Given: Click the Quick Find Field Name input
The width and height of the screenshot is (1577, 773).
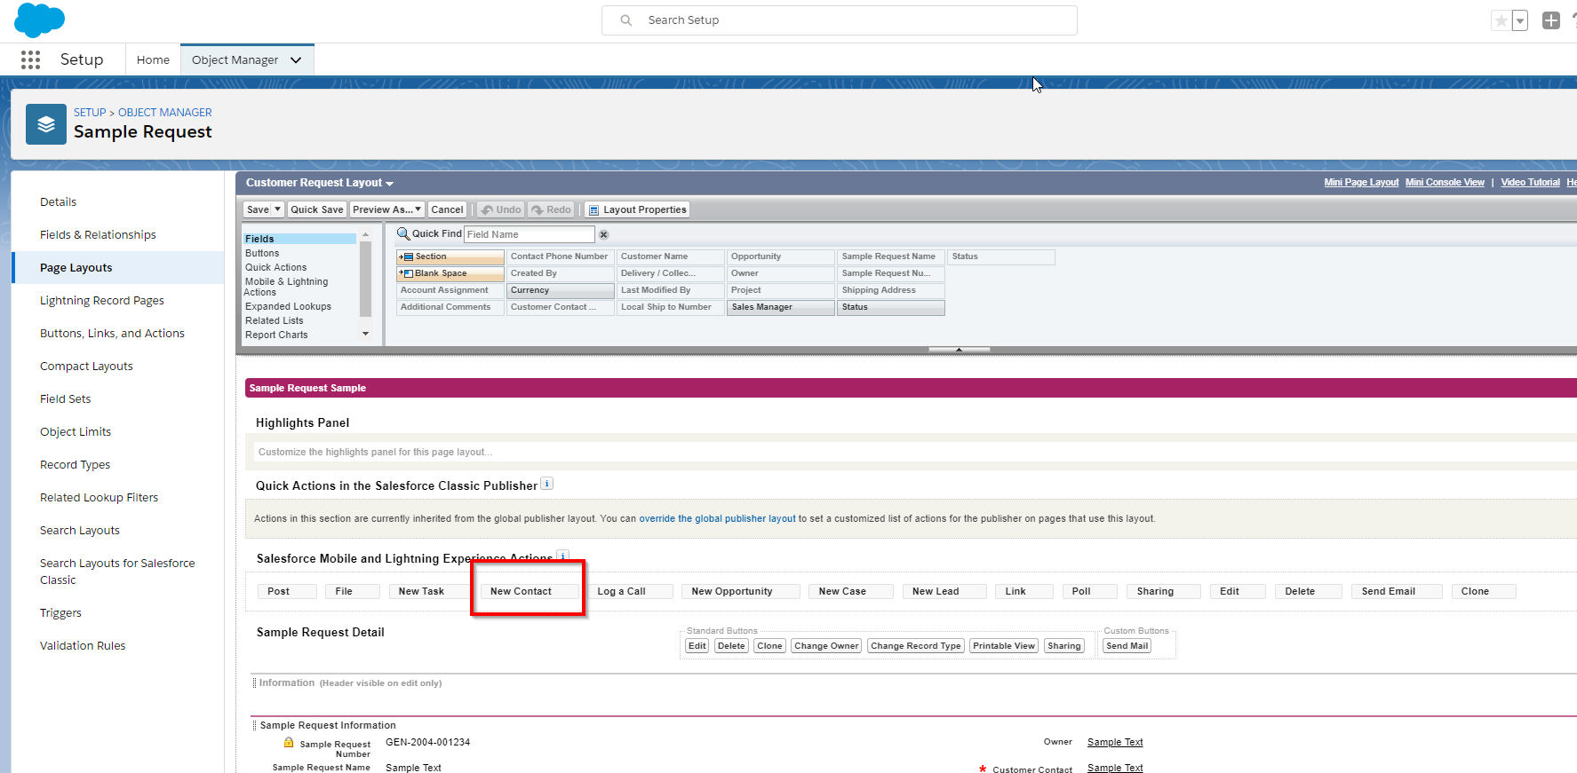Looking at the screenshot, I should click(530, 234).
